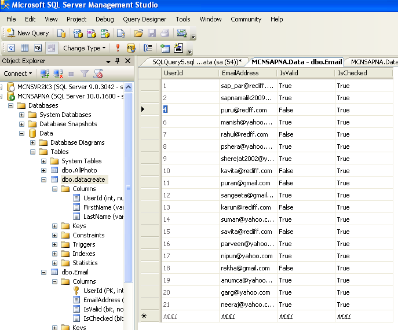Close the Object Explorer panel
The height and width of the screenshot is (330, 398).
[x=128, y=61]
